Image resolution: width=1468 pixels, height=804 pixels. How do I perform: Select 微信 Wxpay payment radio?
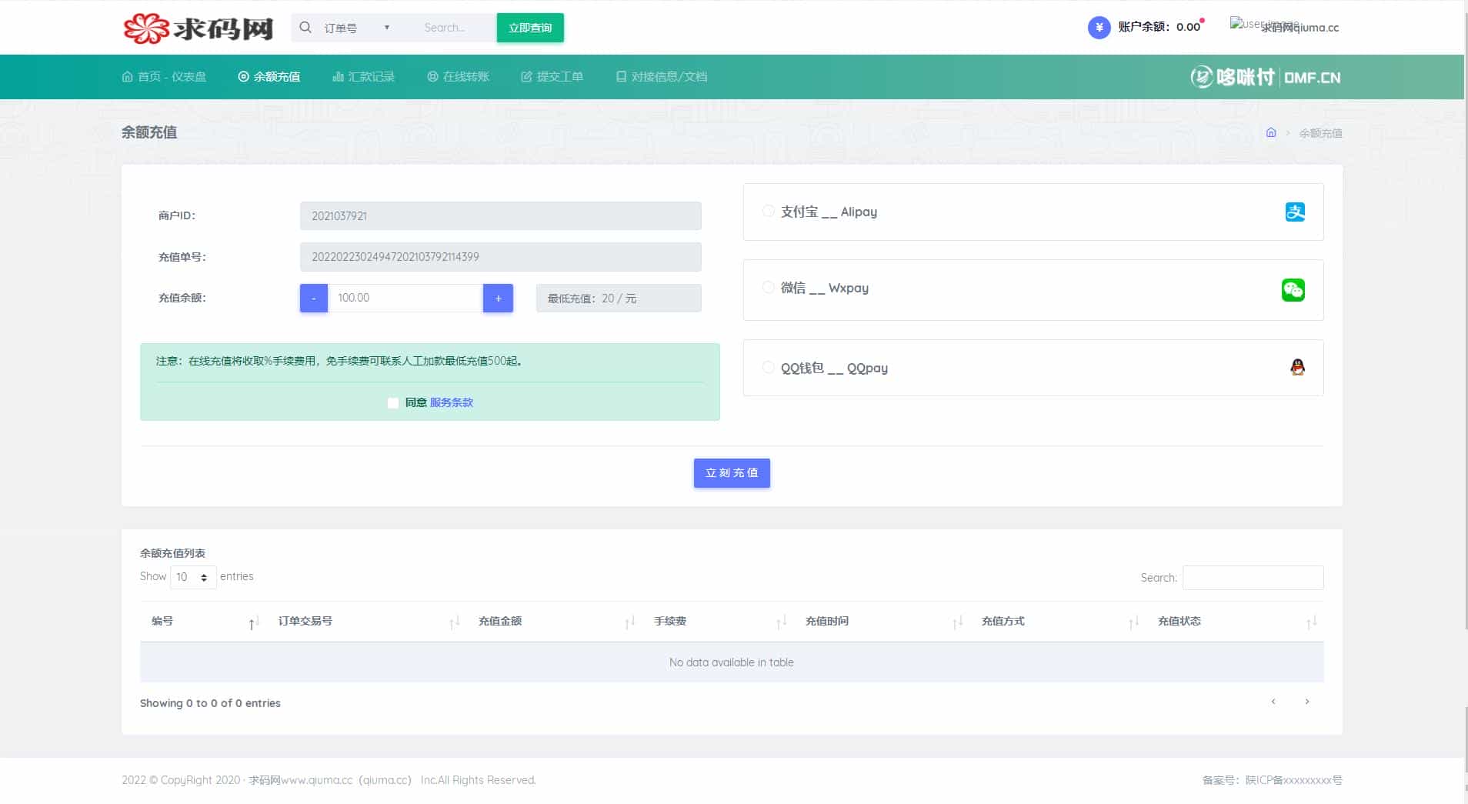768,287
